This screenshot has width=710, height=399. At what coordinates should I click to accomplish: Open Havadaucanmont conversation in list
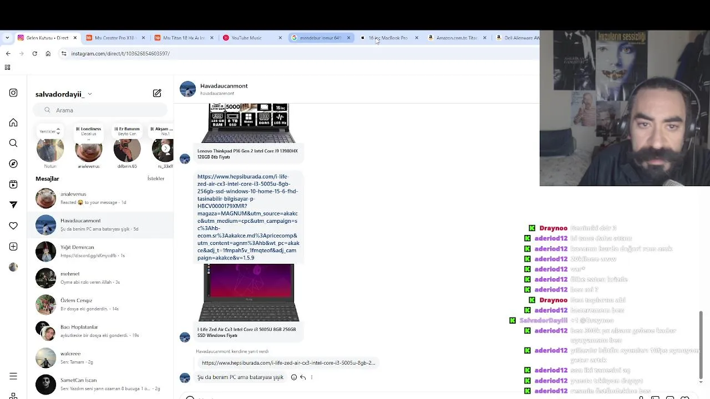(x=100, y=225)
